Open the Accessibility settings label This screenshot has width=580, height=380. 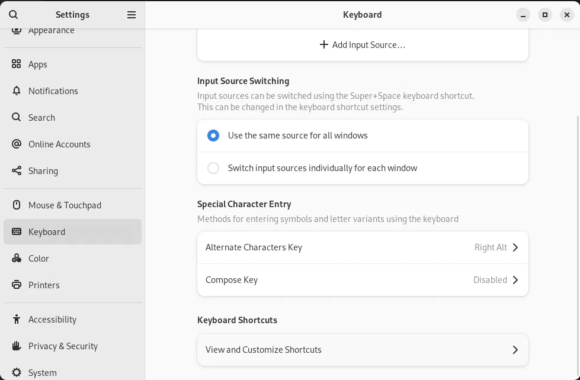pyautogui.click(x=53, y=320)
